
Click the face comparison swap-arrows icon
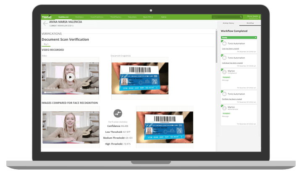(x=118, y=113)
